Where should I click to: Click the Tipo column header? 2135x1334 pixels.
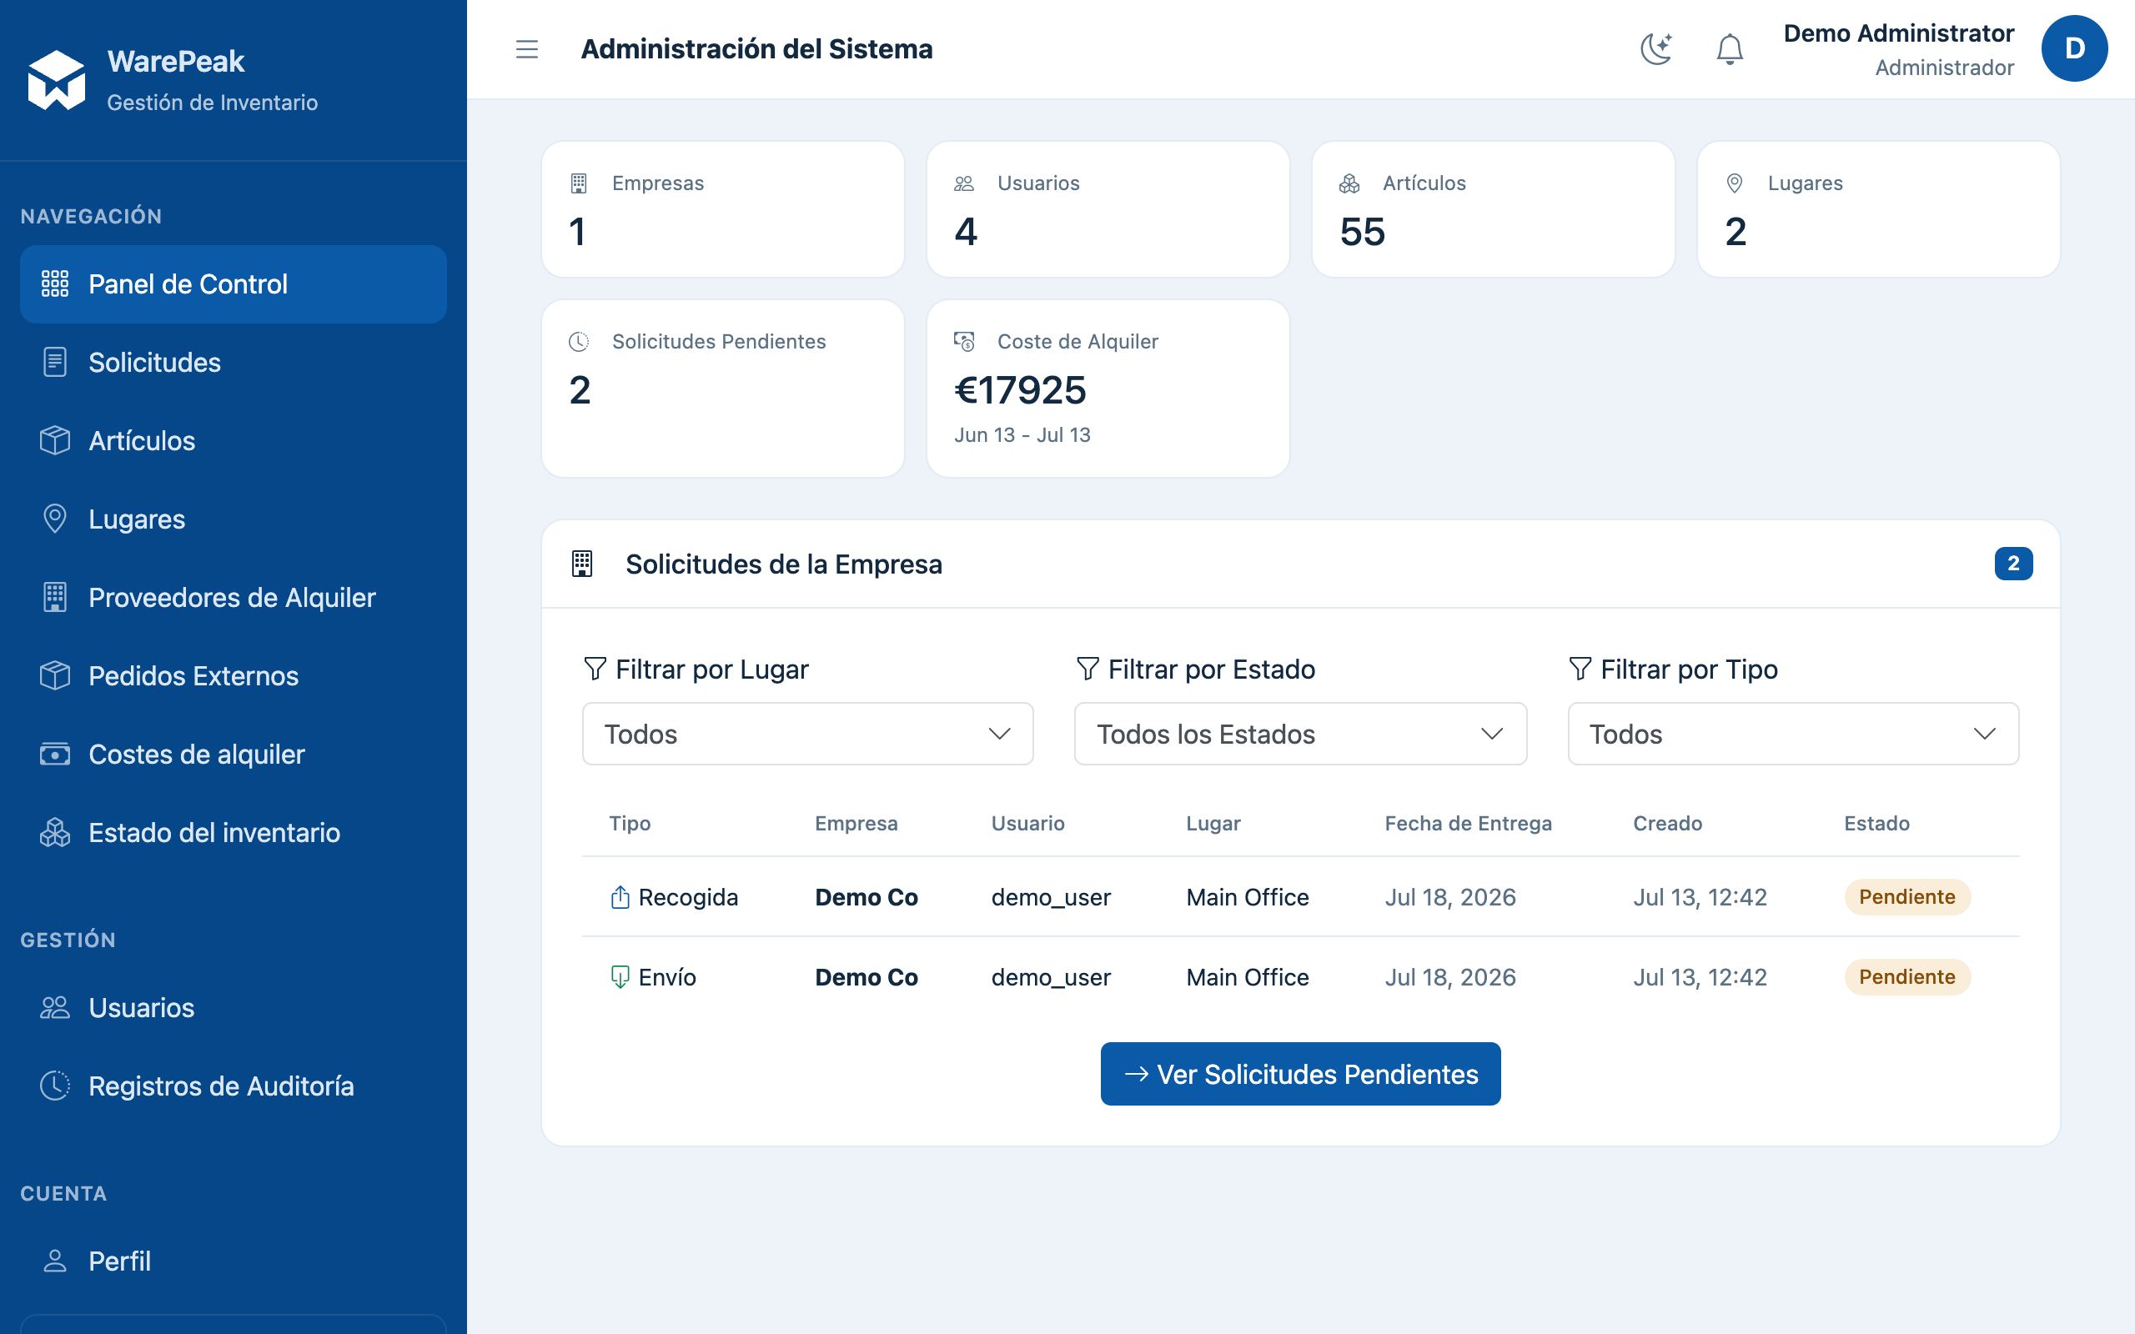[630, 823]
